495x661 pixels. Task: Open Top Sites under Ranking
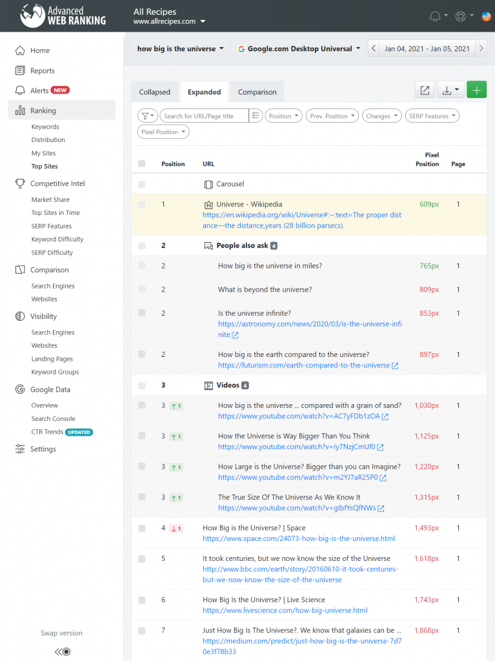(x=45, y=167)
